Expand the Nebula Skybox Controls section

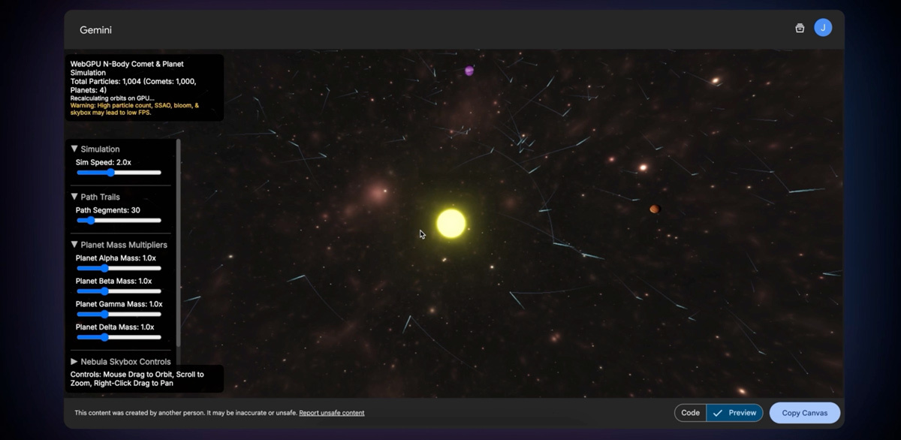pos(120,361)
